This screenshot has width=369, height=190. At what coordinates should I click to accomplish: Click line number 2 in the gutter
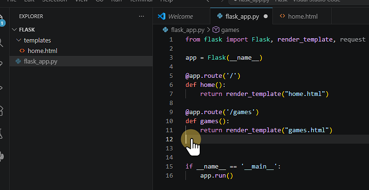171,48
